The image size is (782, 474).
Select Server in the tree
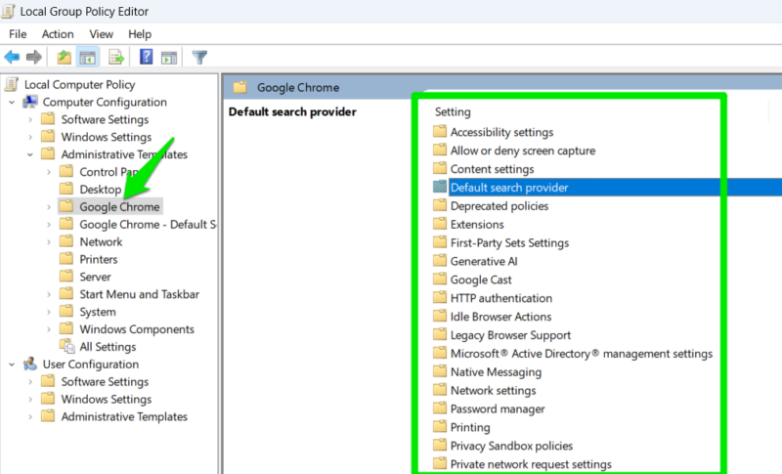95,277
